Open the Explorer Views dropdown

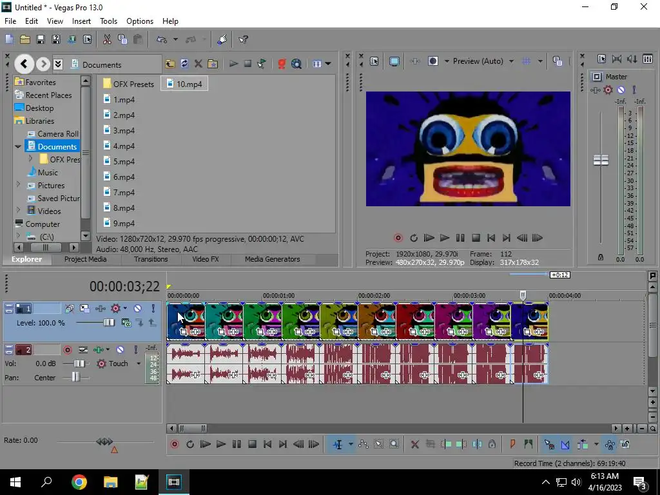[x=328, y=64]
